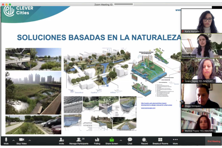Click the urban river aerial rendering
The image size is (222, 148).
pos(97,69)
